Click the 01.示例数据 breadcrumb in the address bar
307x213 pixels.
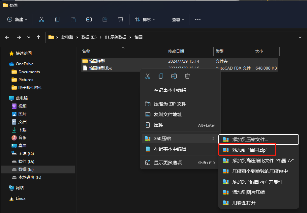pos(115,37)
